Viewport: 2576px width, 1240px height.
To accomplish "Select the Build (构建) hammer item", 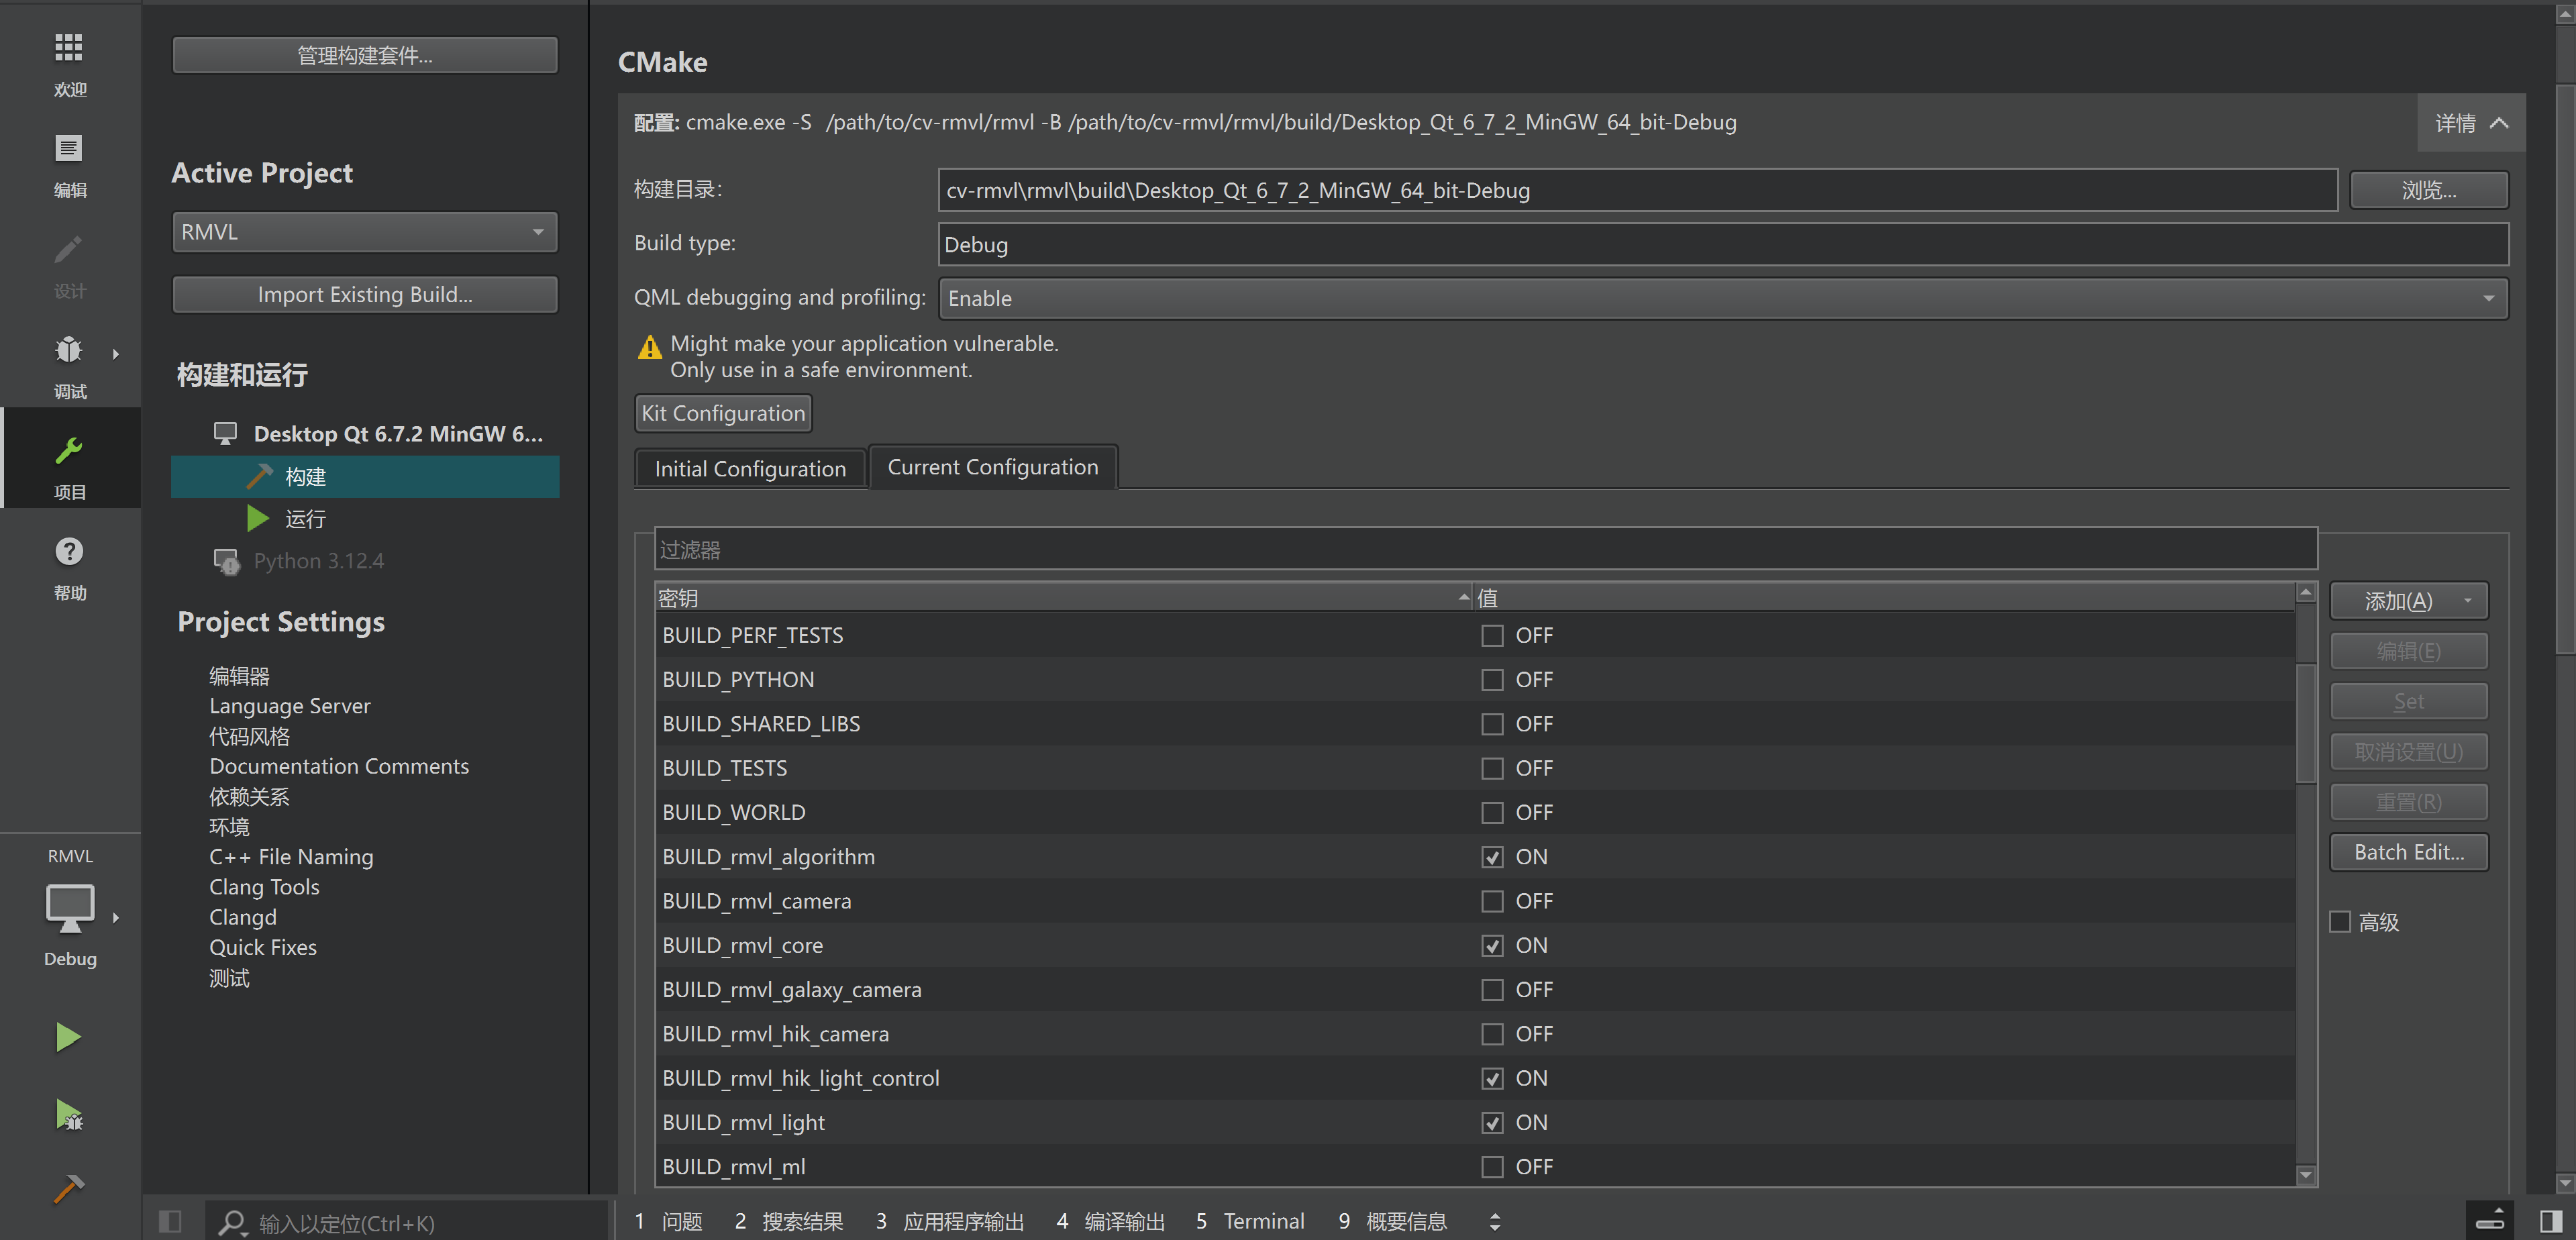I will [365, 477].
